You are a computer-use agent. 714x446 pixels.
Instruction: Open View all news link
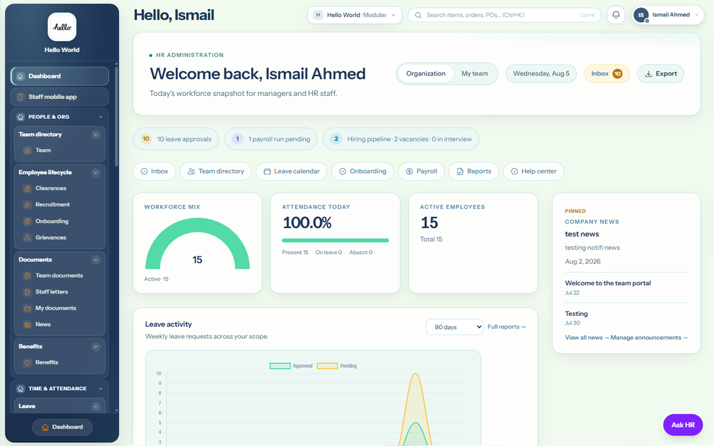click(587, 338)
